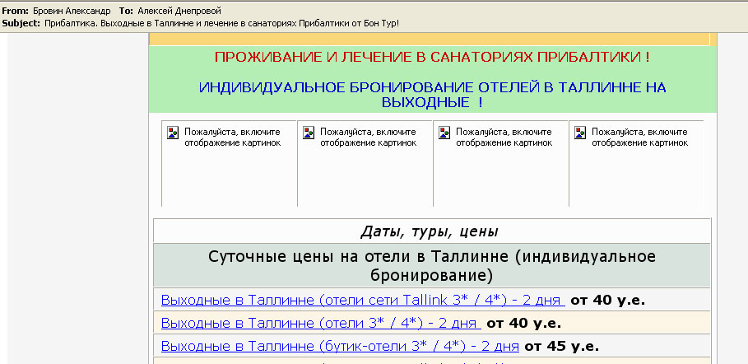Screen dimensions: 748x364
Task: Click second 'Пожалуйста, включите отображение картинок' placeholder text
Action: pyautogui.click(x=369, y=138)
